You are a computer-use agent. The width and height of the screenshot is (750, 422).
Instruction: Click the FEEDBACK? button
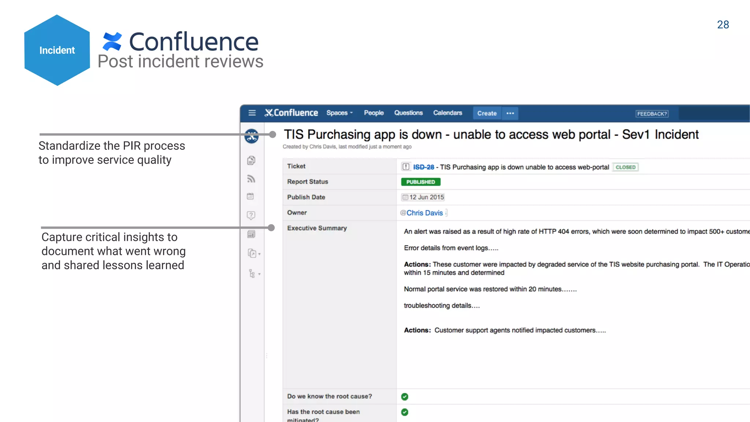(652, 114)
